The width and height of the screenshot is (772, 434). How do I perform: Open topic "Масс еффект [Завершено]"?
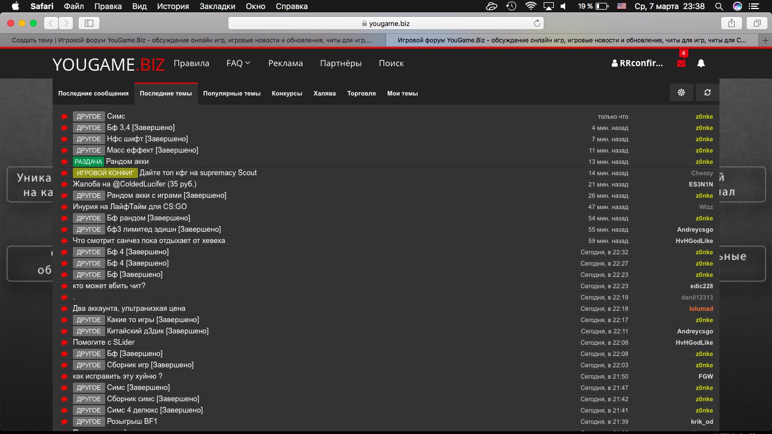pyautogui.click(x=153, y=150)
